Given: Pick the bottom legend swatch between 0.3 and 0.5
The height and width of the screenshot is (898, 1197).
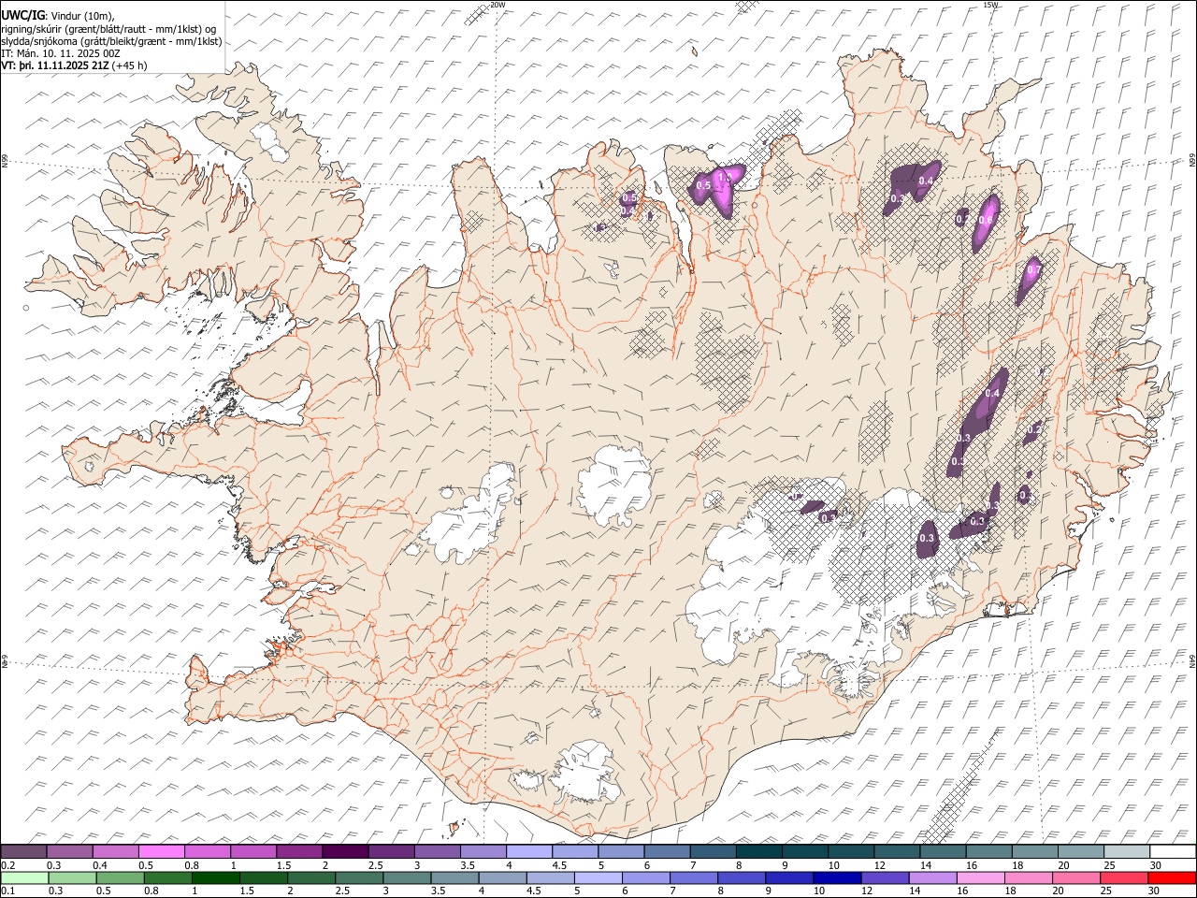Looking at the screenshot, I should click(70, 878).
